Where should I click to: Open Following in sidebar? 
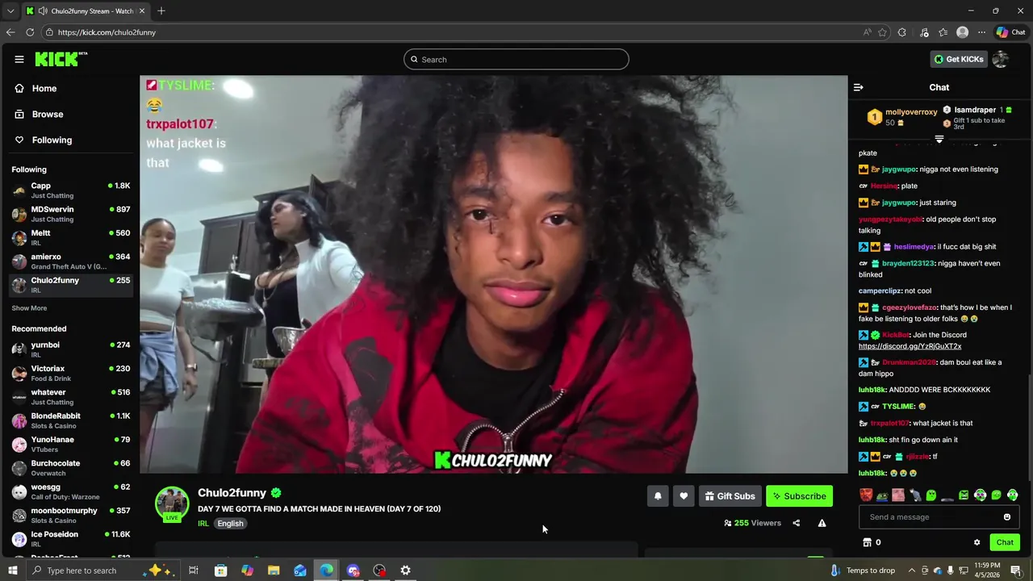44,140
